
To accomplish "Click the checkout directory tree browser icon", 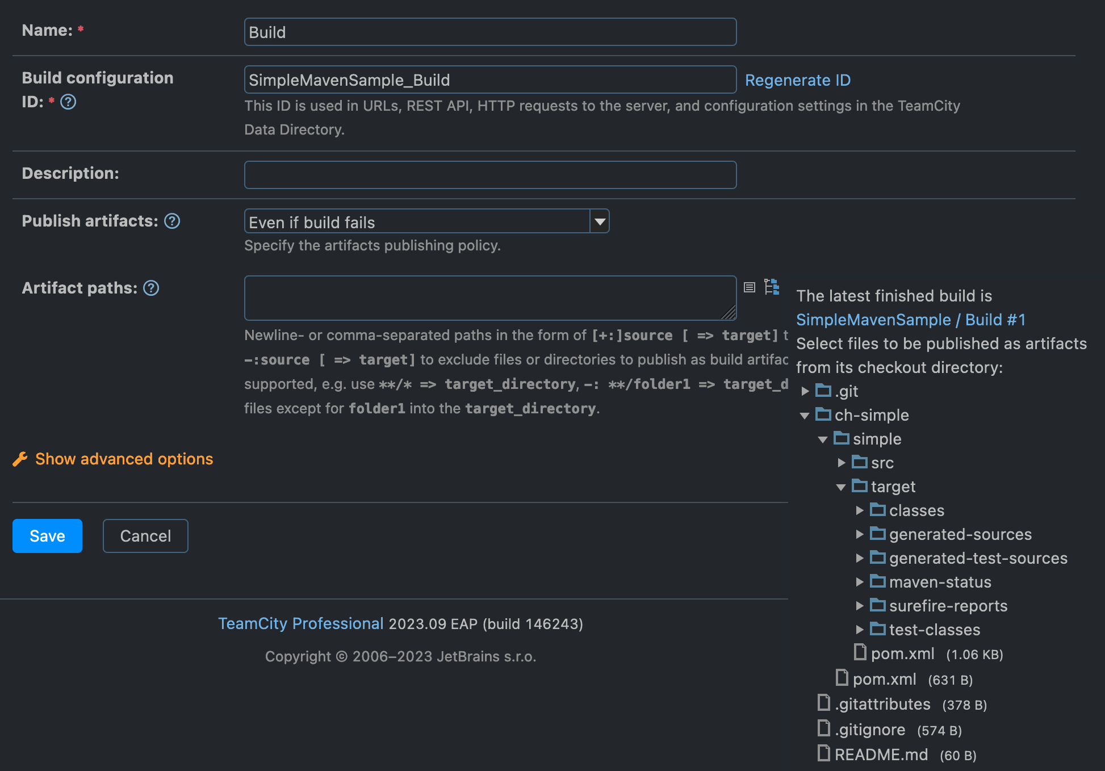I will 772,287.
